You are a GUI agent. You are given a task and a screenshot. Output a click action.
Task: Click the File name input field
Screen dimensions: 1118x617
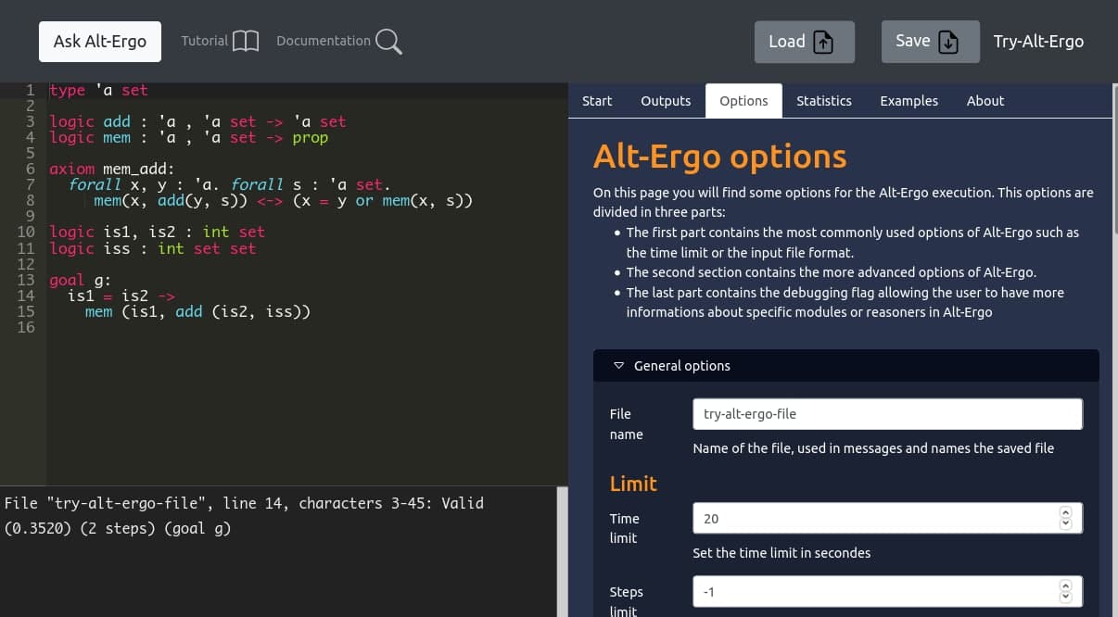[x=886, y=414]
